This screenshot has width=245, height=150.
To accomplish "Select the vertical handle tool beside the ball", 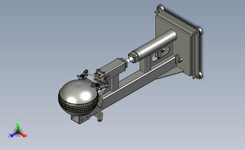I will (100, 108).
